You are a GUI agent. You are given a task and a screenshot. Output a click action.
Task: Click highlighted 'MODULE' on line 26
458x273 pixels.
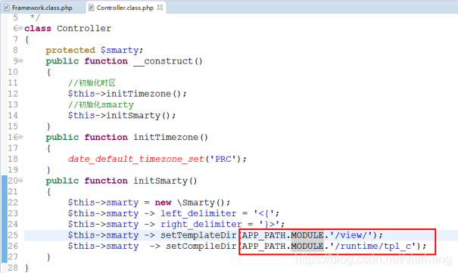[x=307, y=246]
